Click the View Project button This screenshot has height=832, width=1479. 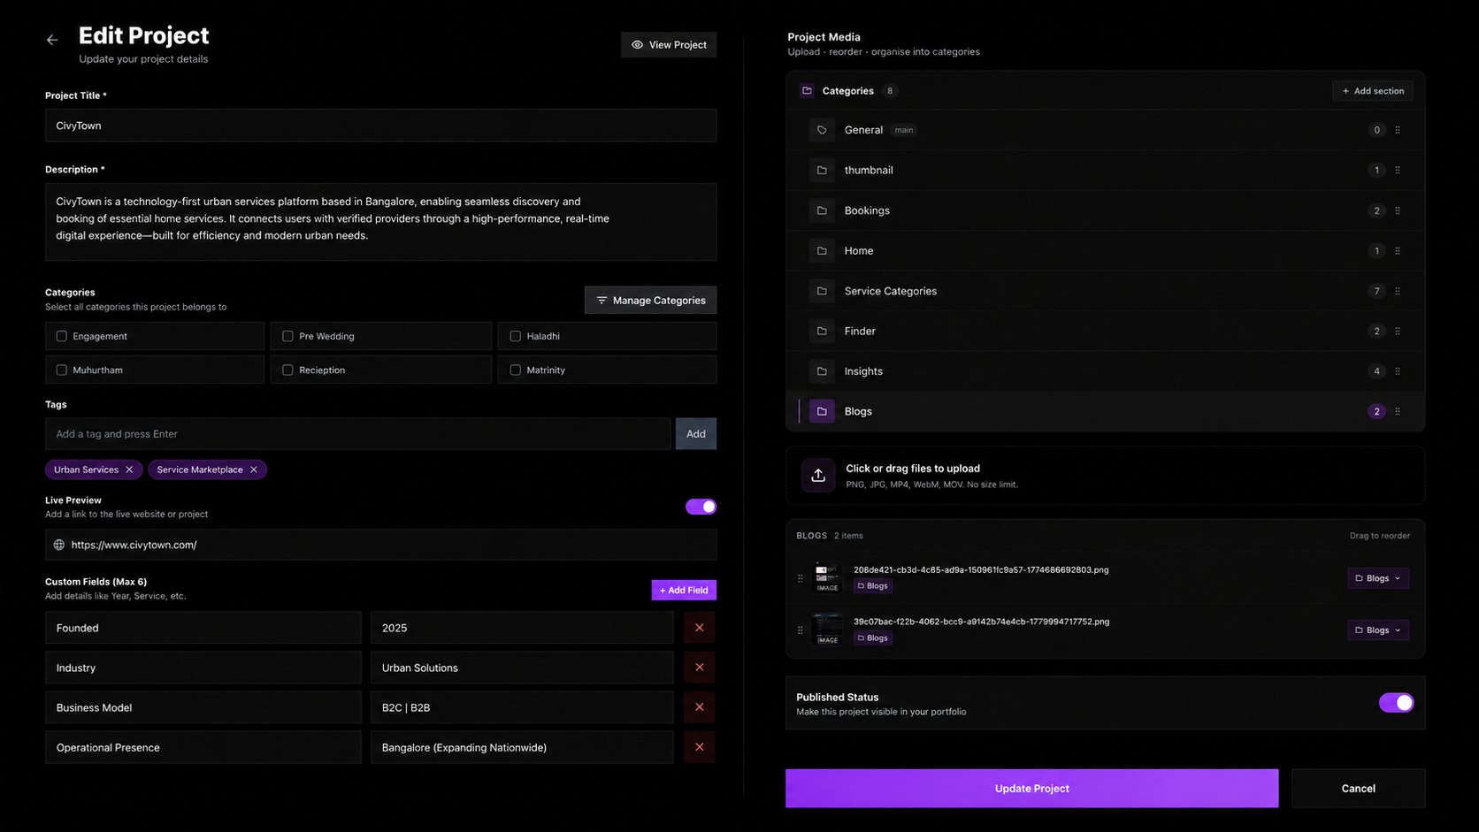[x=669, y=45]
